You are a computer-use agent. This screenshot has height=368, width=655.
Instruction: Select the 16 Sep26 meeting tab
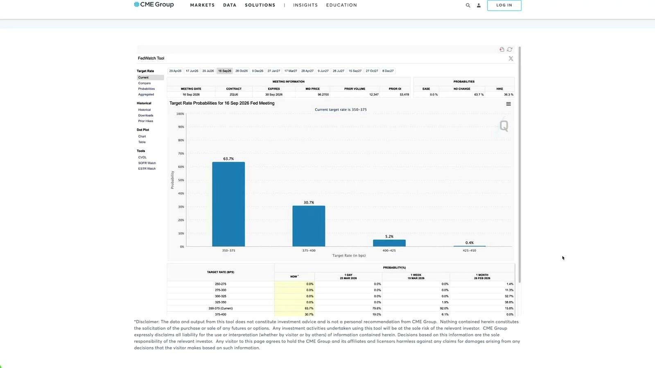(224, 71)
